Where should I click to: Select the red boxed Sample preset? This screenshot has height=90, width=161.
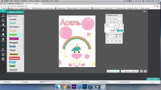tap(14, 58)
